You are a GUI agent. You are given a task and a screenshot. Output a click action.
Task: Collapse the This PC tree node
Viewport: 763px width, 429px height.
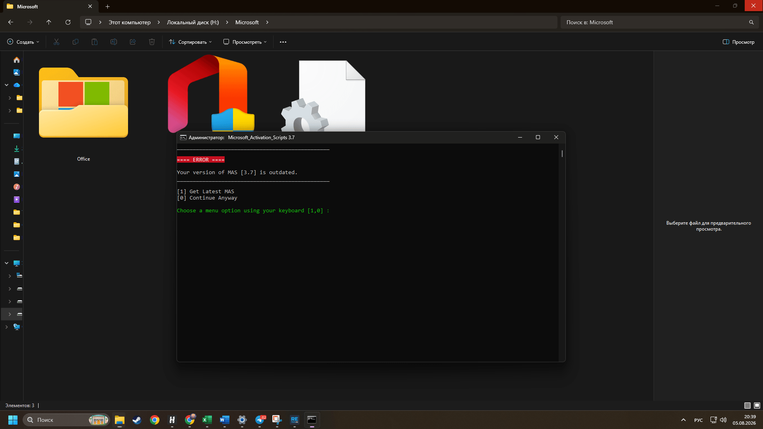(x=7, y=263)
